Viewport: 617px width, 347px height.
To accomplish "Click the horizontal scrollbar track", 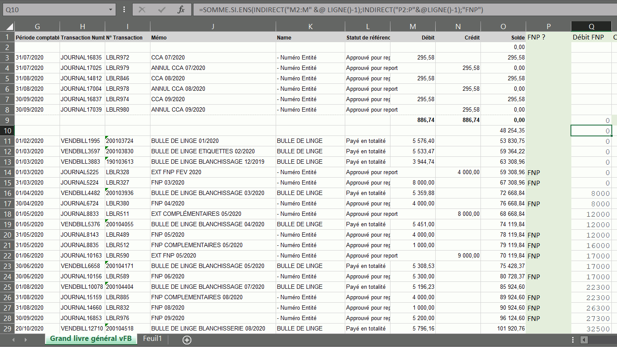I will click(602, 340).
